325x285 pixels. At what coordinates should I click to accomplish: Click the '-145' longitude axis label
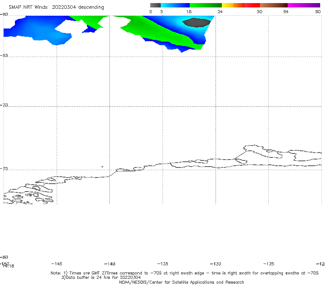click(x=57, y=264)
